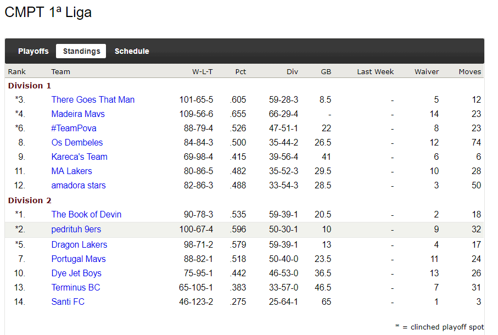The height and width of the screenshot is (335, 498).
Task: Select the pedrituh 9ers team link
Action: (76, 229)
